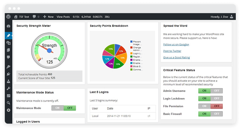The image size is (240, 129).
Task: Click the IP column header
Action: 149,108
